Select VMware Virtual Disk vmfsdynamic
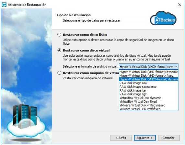 [x=148, y=105]
